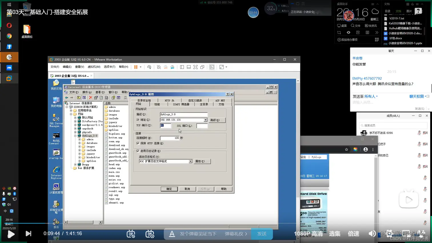Expand 应用程序池 tree node
The height and width of the screenshot is (243, 432).
(71, 111)
